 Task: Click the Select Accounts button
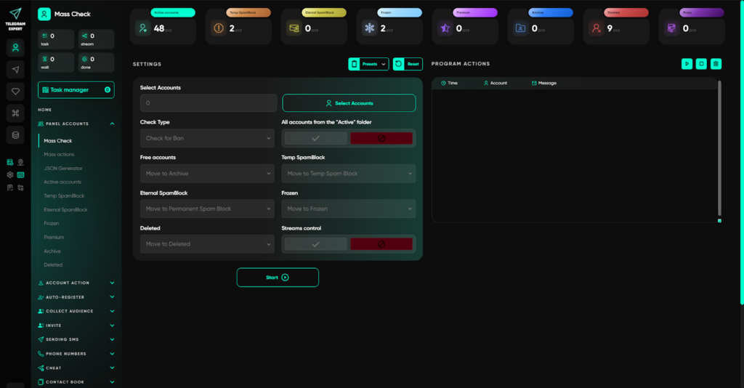click(349, 103)
